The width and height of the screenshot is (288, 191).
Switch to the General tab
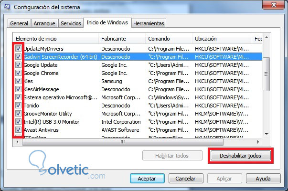(x=19, y=23)
